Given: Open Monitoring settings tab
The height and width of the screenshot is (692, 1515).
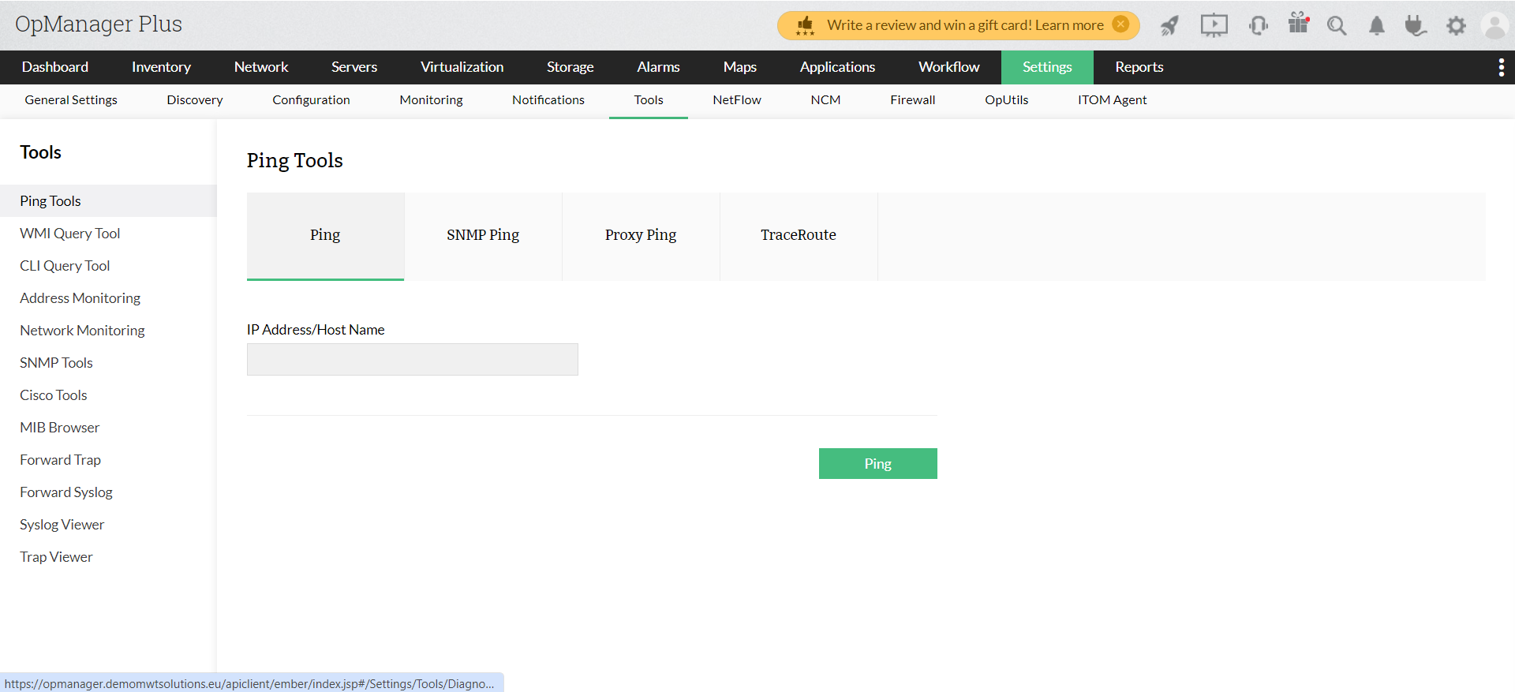Looking at the screenshot, I should [431, 100].
